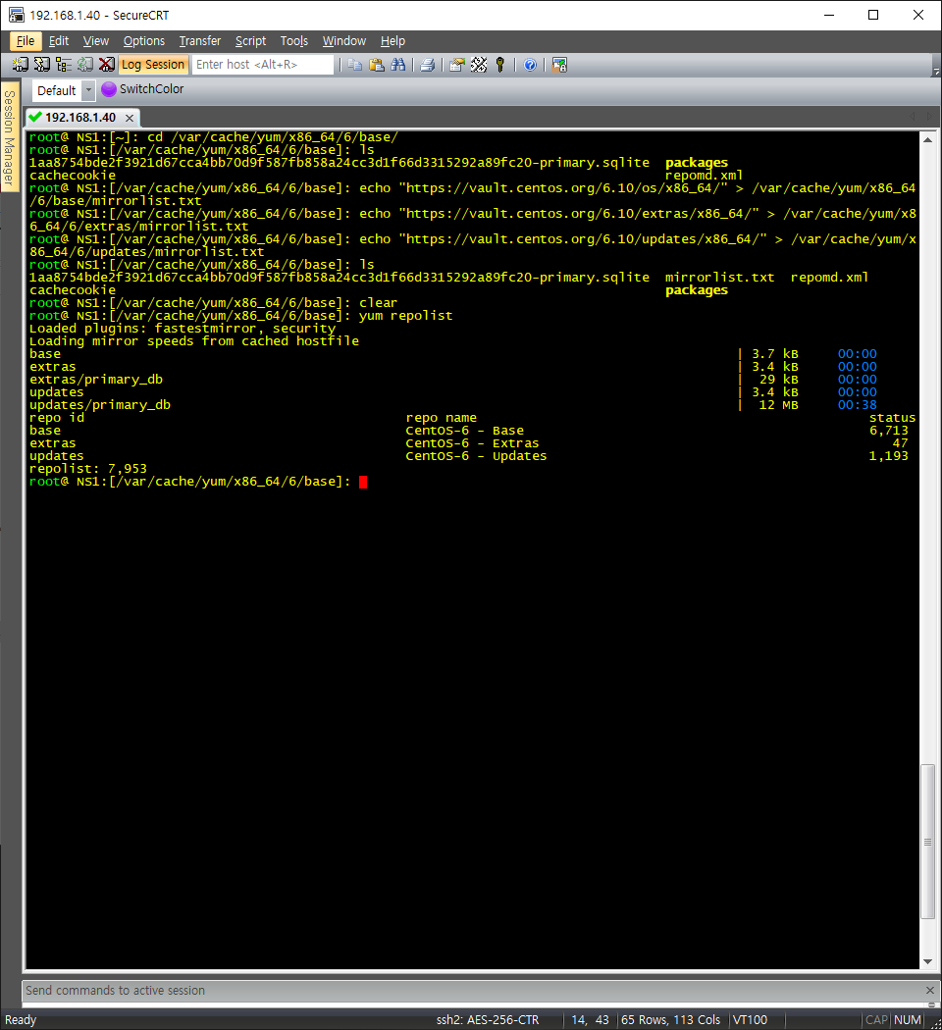942x1030 pixels.
Task: Click the 'extras/primary_db' line
Action: 96,380
